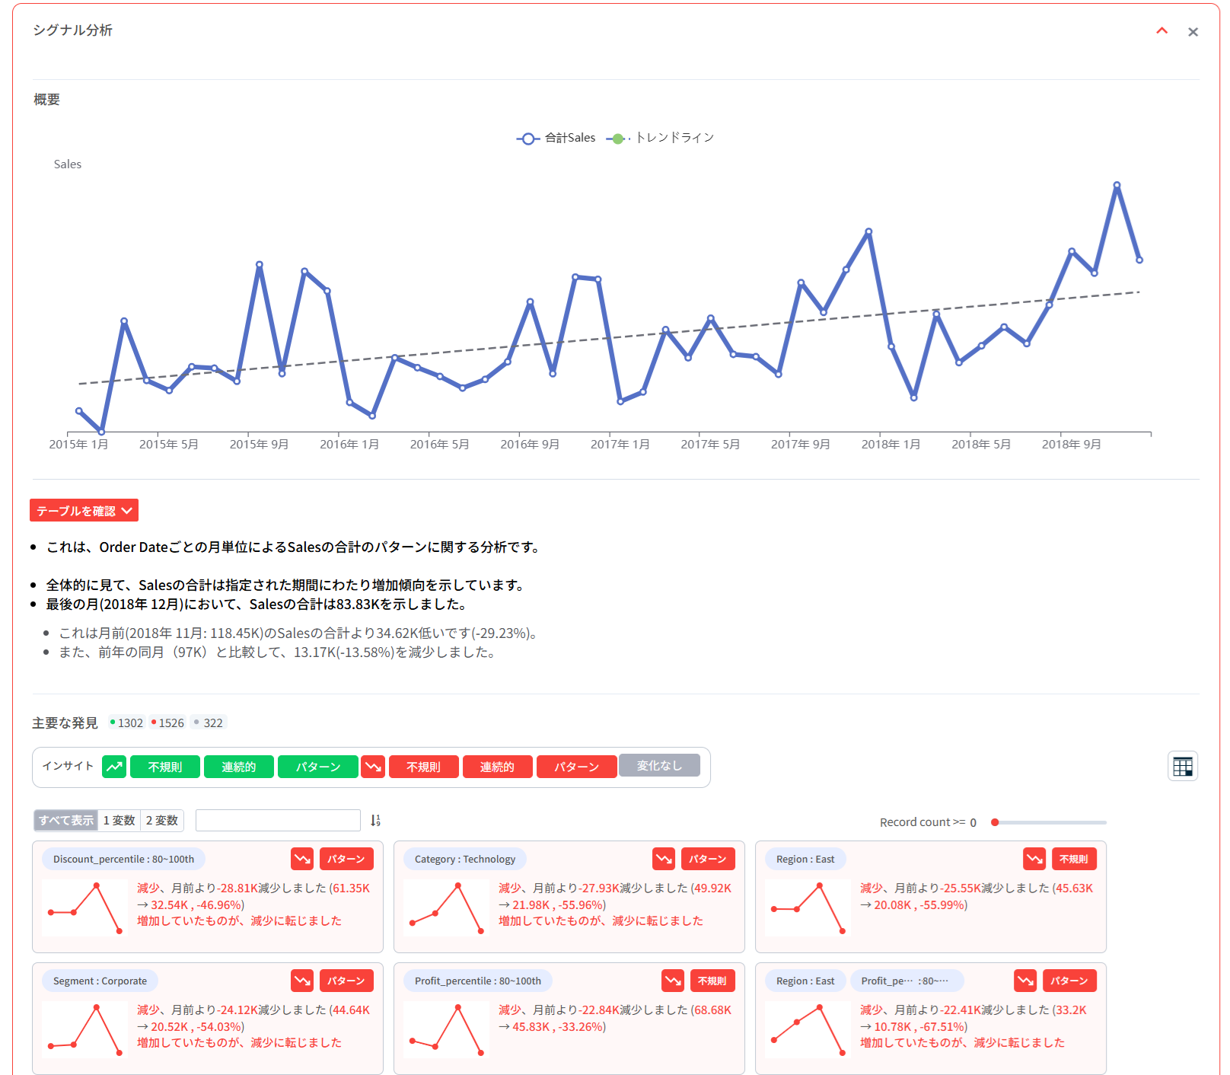Click the 2015年 1月 axis label
1230x1075 pixels.
78,444
